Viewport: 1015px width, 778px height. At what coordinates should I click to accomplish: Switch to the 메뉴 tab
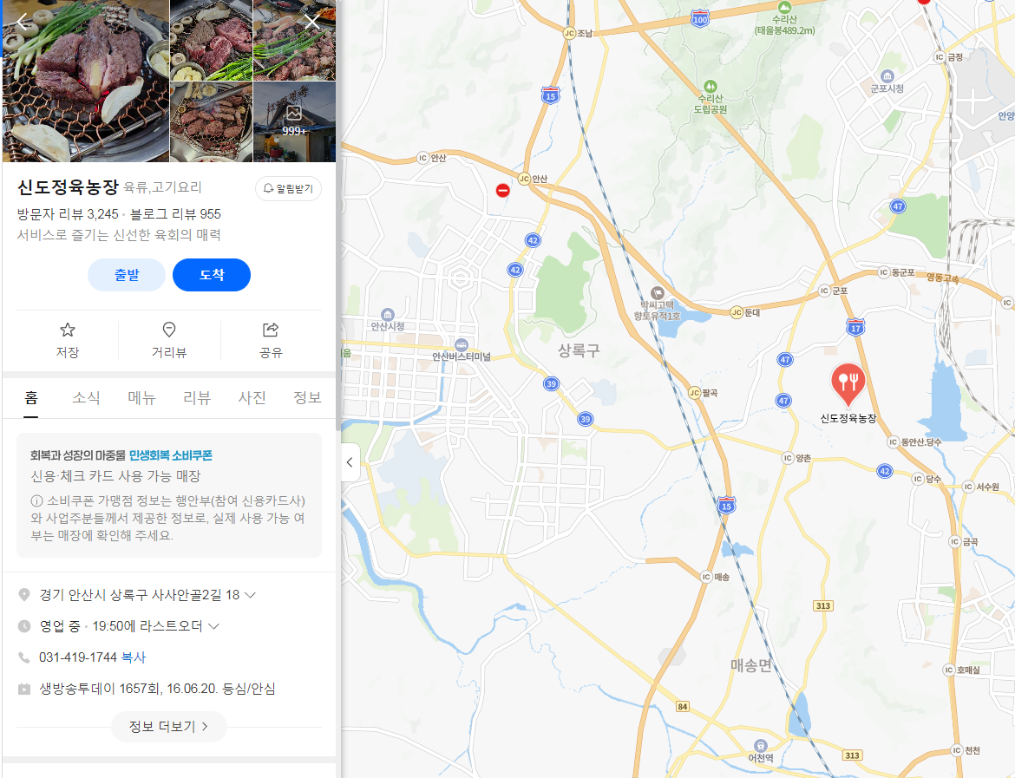[141, 397]
